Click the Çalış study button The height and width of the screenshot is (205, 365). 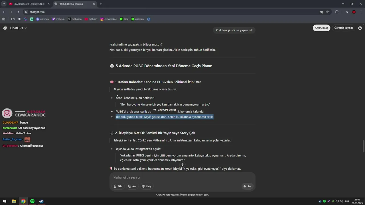pos(147,186)
